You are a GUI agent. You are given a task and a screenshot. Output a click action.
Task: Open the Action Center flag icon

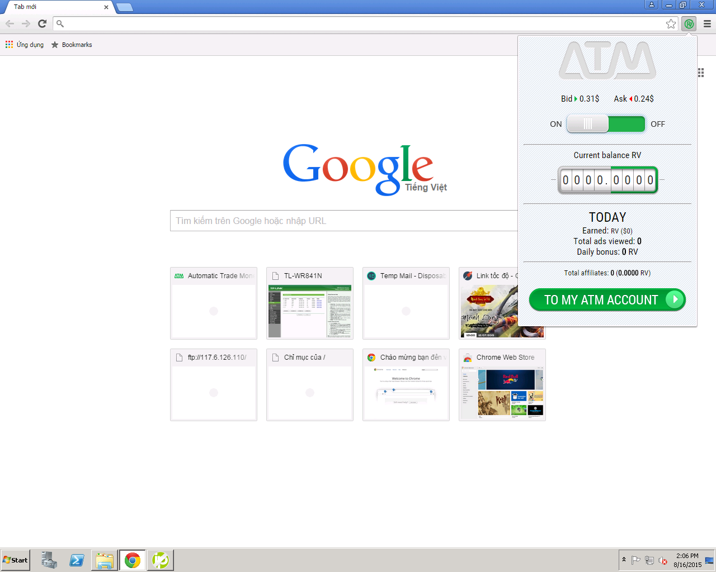click(636, 560)
